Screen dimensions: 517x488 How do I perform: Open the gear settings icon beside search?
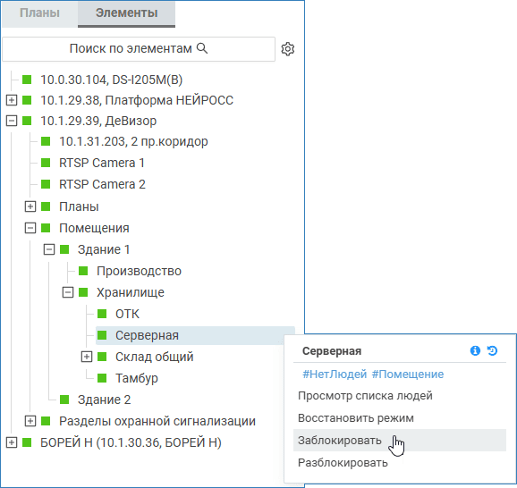tap(287, 49)
